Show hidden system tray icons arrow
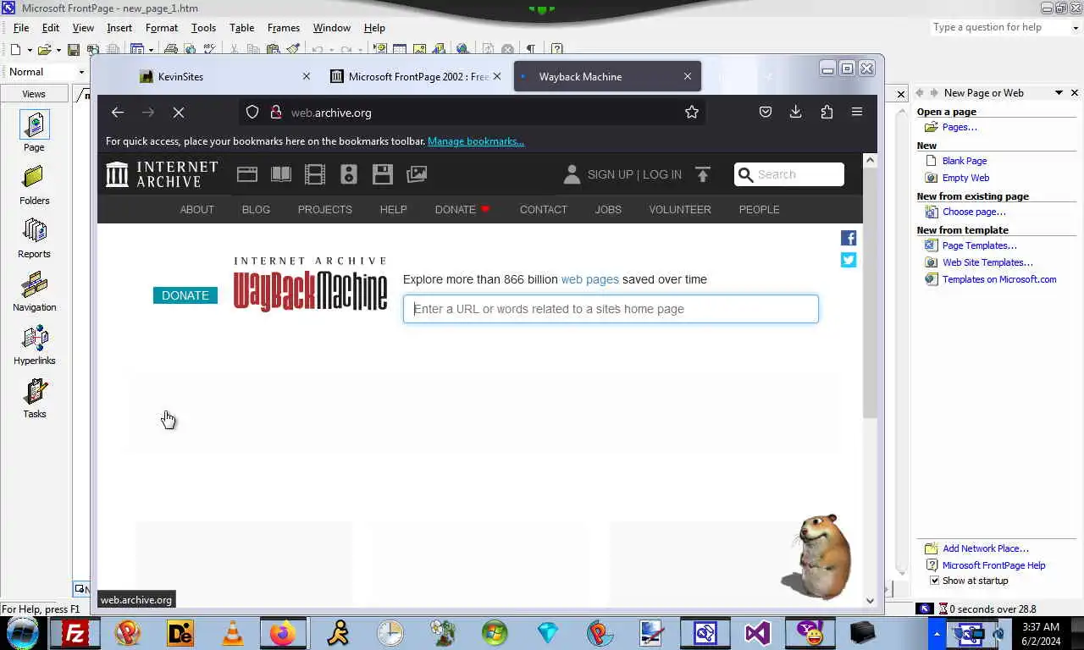The image size is (1084, 650). point(937,633)
